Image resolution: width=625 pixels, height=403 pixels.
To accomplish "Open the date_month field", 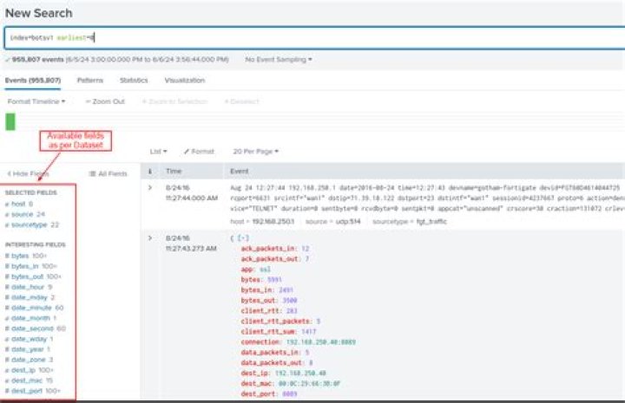I will click(x=30, y=318).
